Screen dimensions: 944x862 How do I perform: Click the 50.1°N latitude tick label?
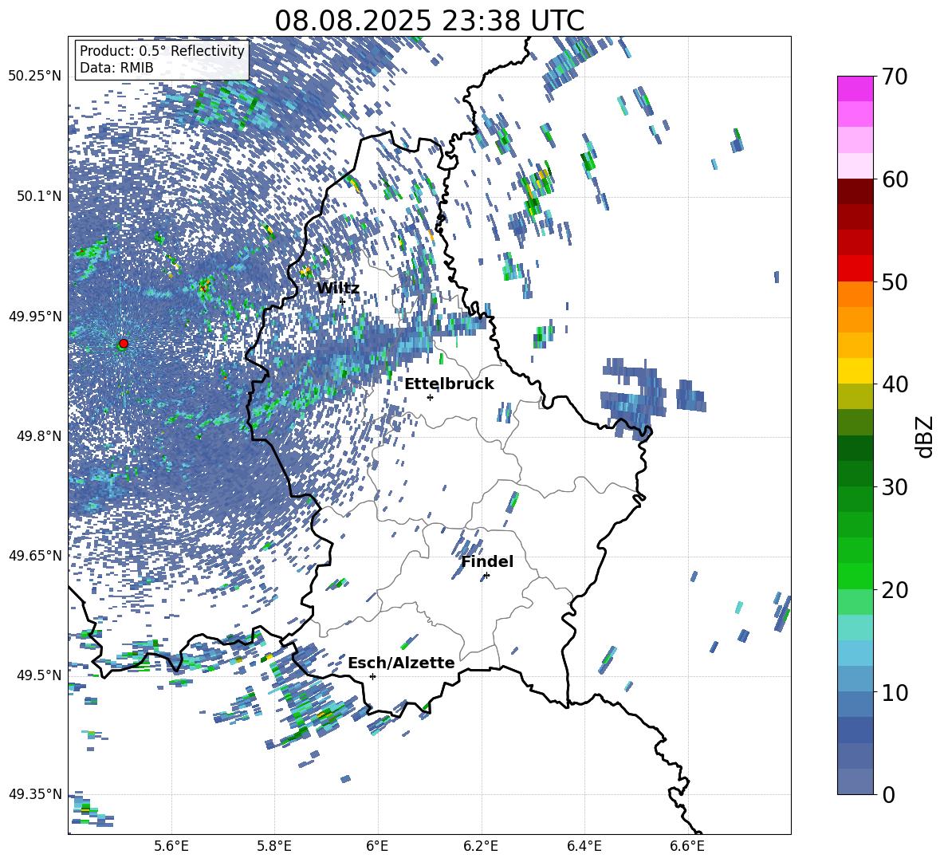(x=38, y=196)
